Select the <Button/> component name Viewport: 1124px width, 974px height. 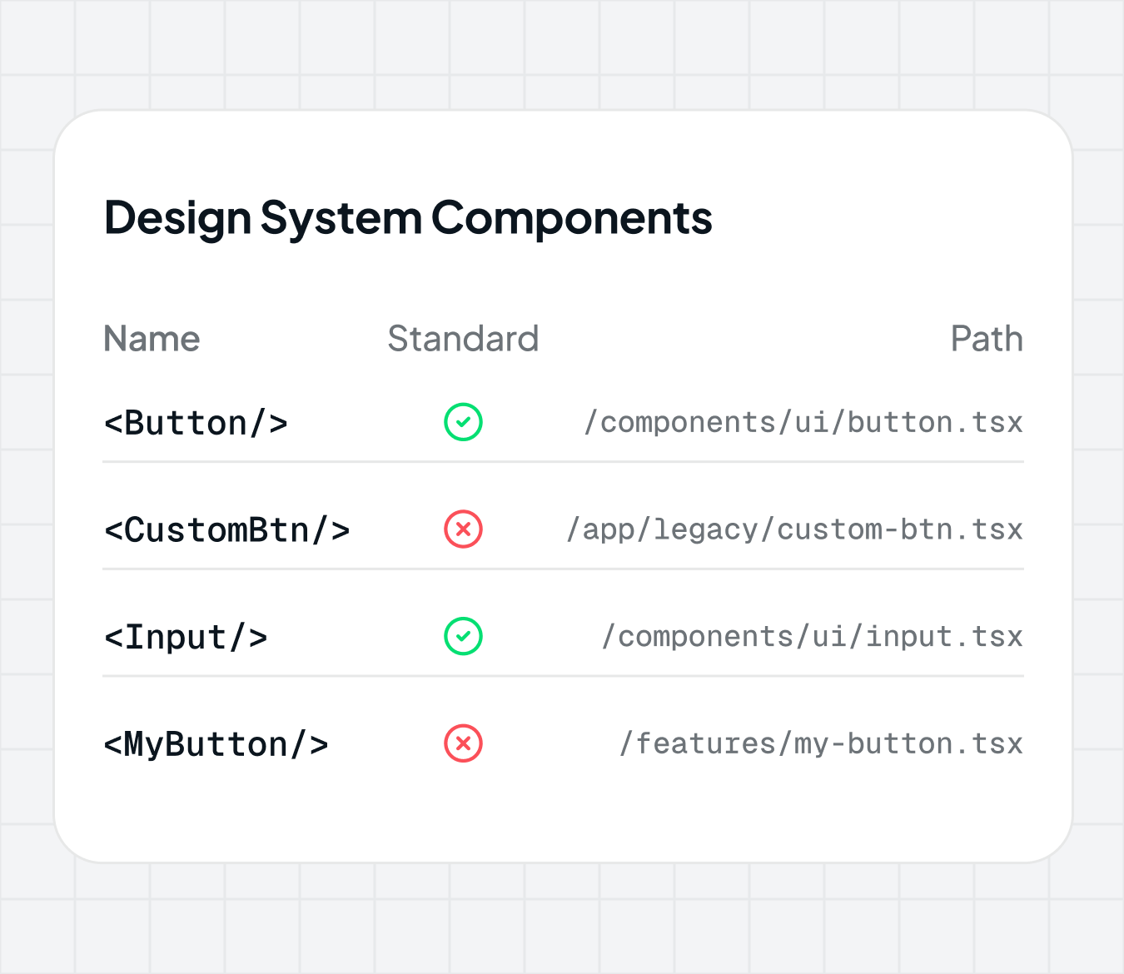click(196, 423)
